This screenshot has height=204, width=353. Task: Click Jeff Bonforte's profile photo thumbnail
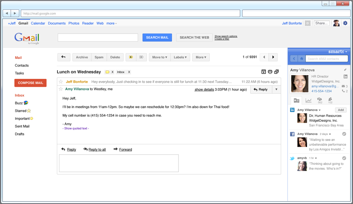tap(336, 23)
